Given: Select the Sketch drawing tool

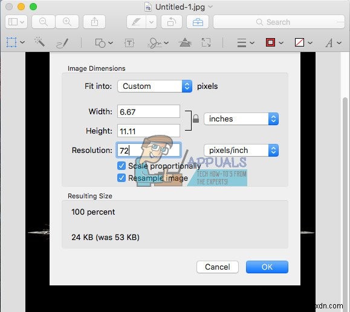Looking at the screenshot, I should tap(62, 43).
